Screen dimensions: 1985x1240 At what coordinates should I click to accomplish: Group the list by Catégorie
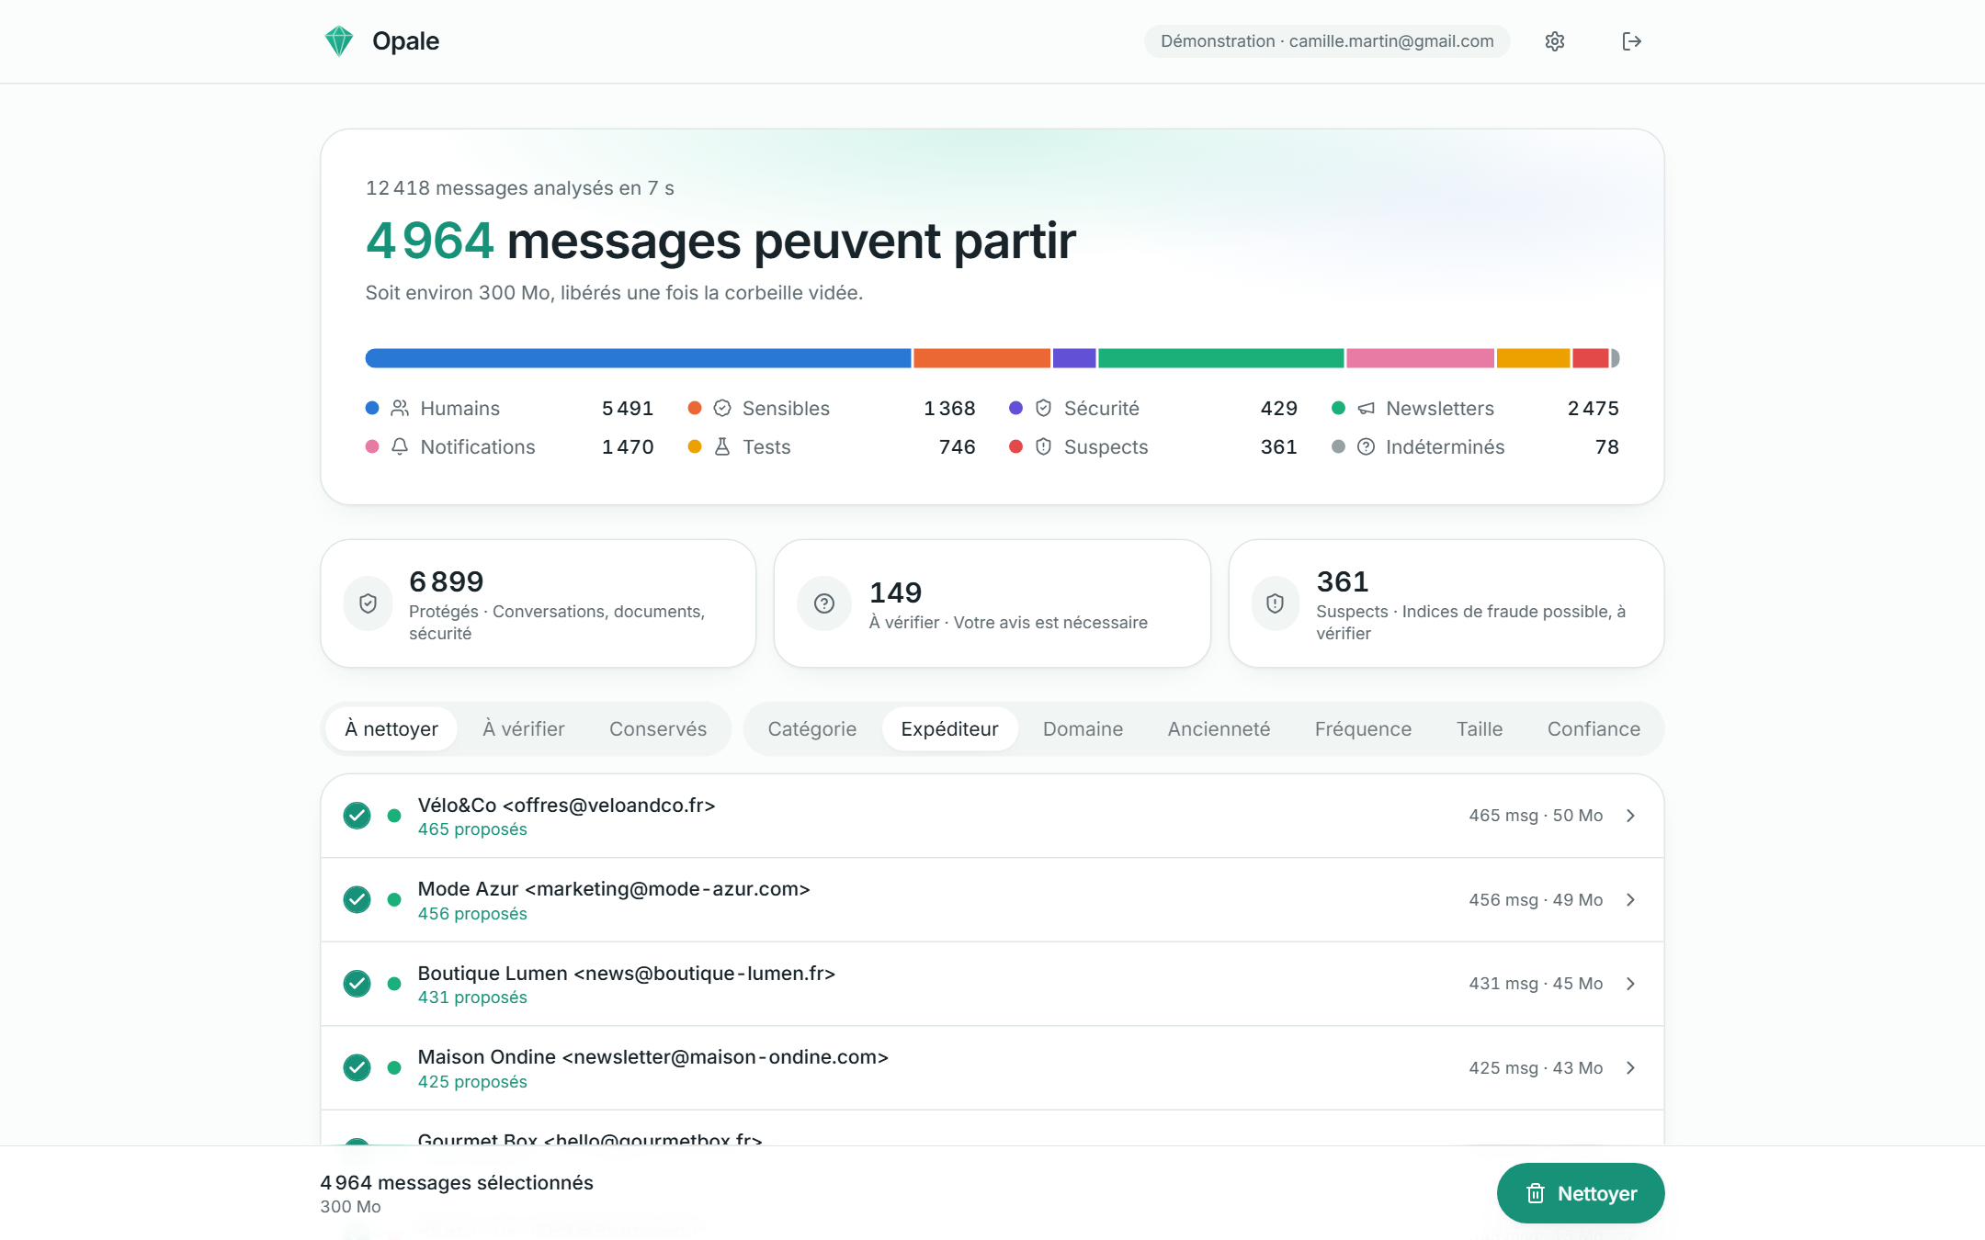click(x=812, y=728)
